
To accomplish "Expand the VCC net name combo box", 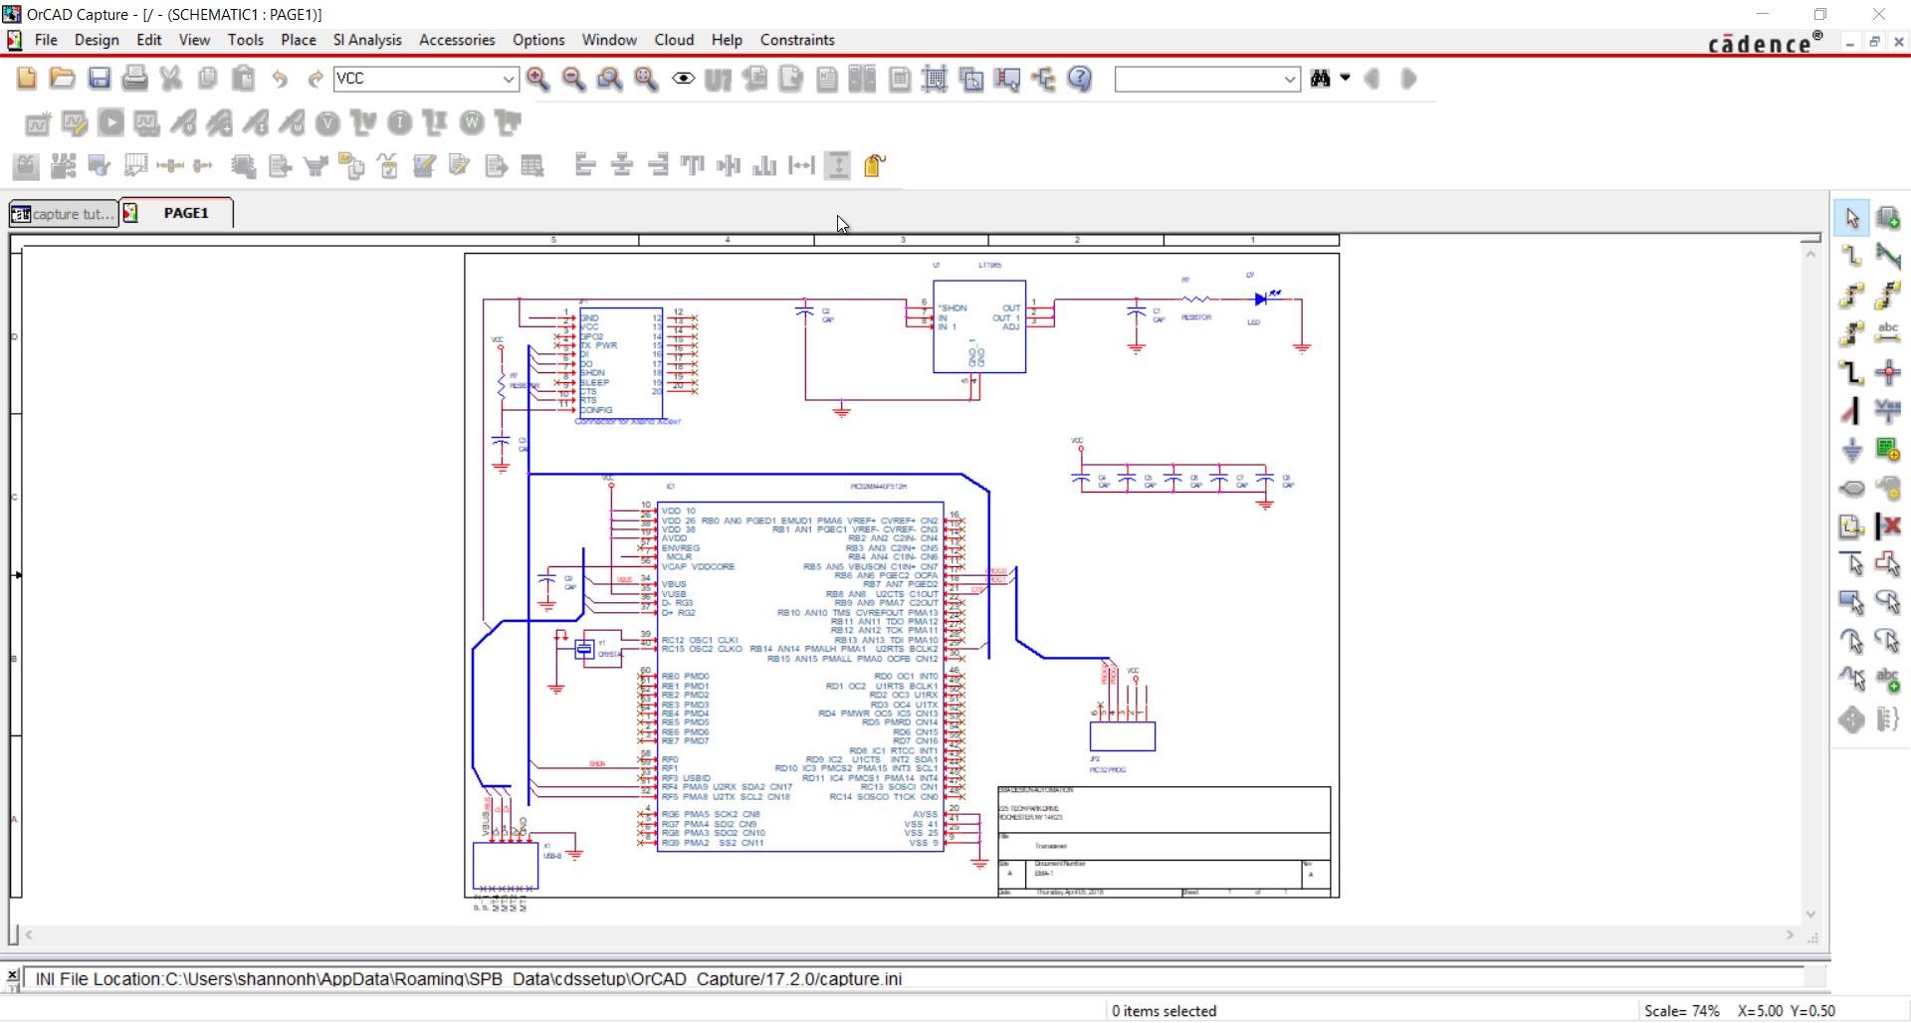I will click(x=509, y=78).
